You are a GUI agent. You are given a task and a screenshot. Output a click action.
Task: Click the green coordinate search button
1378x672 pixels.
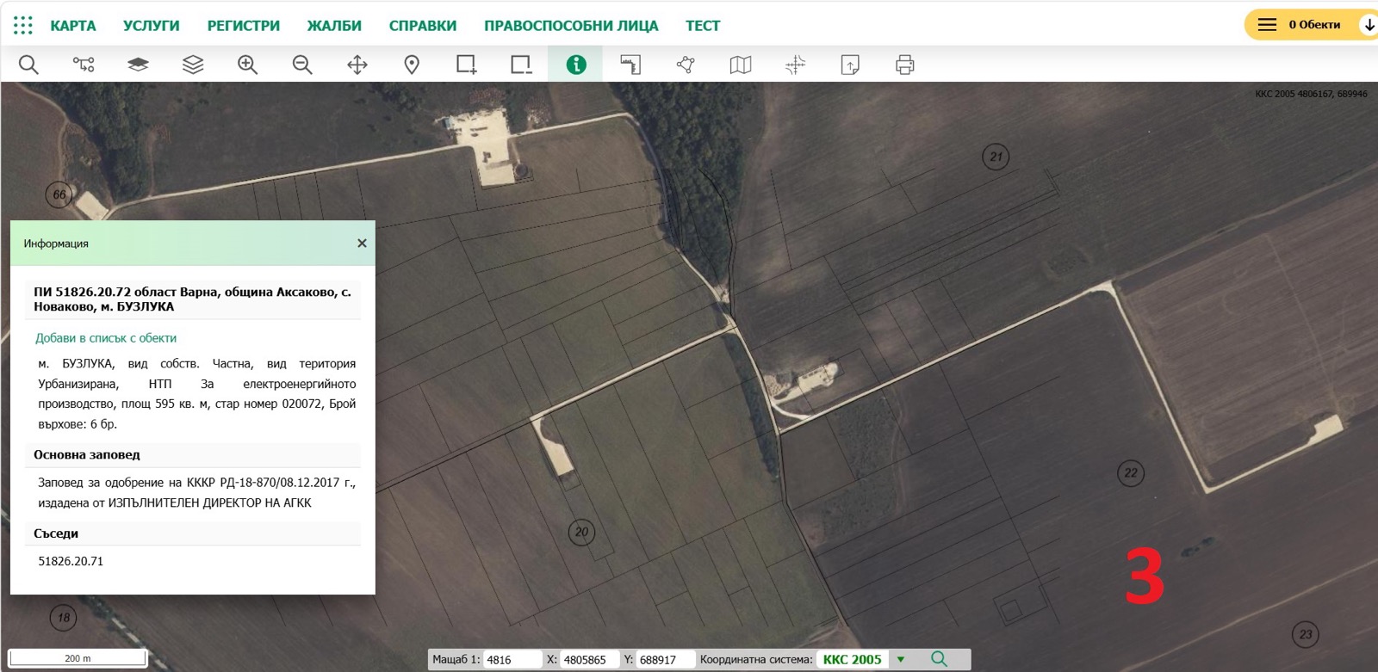click(x=939, y=659)
